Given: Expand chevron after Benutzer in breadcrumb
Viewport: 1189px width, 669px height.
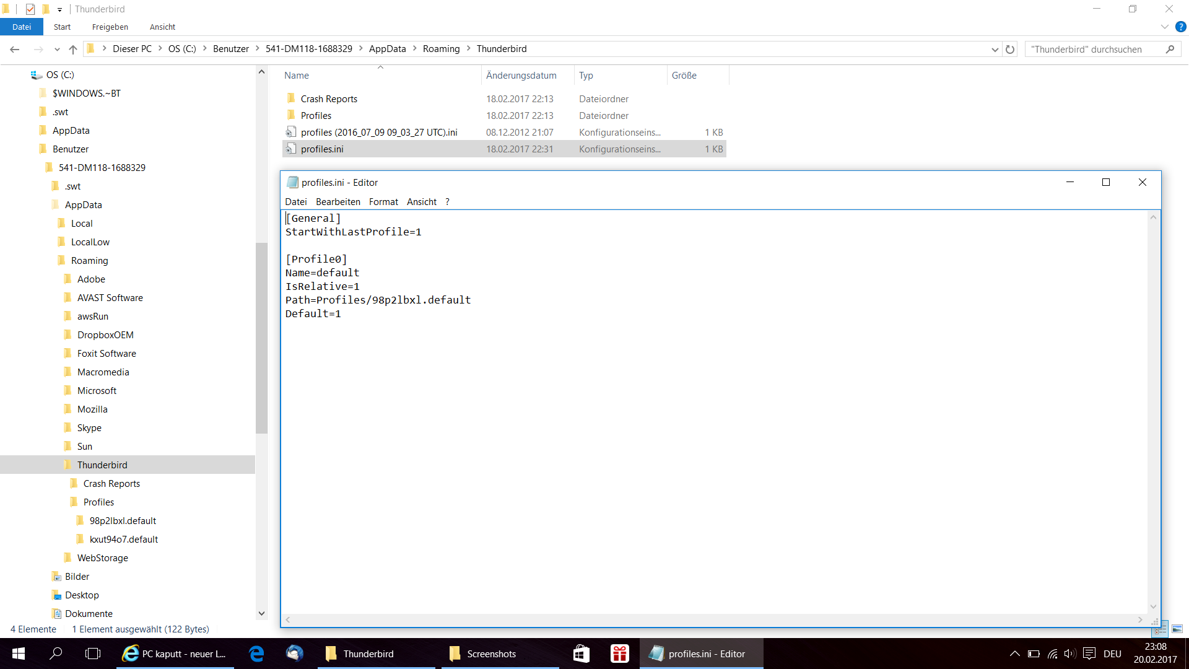Looking at the screenshot, I should (x=257, y=49).
